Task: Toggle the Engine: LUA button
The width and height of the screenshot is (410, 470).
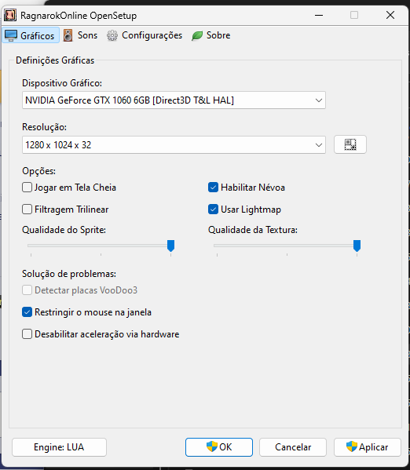Action: [59, 447]
